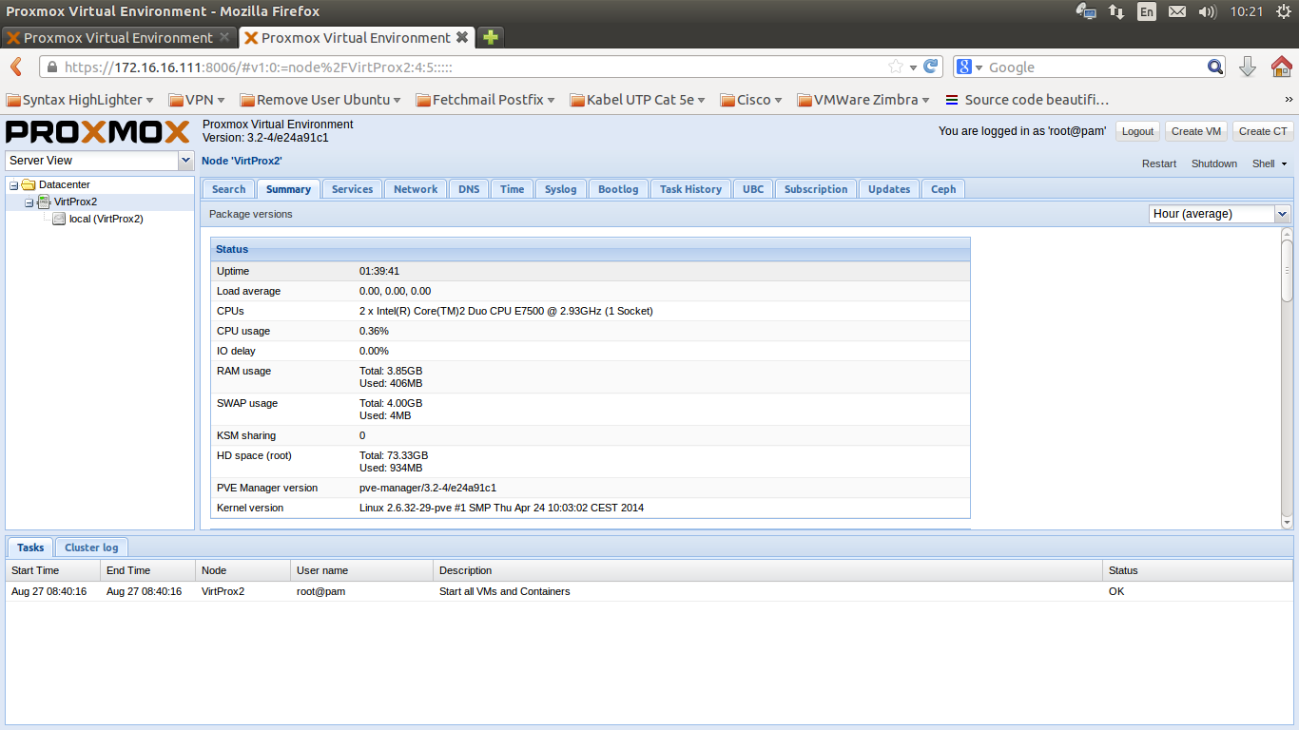Click the Shutdown node button
The image size is (1299, 730).
[x=1214, y=163]
